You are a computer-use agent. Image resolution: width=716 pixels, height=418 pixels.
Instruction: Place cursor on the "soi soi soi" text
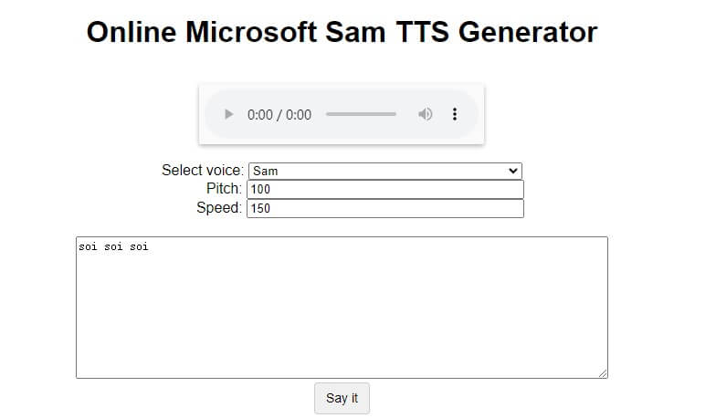(113, 246)
